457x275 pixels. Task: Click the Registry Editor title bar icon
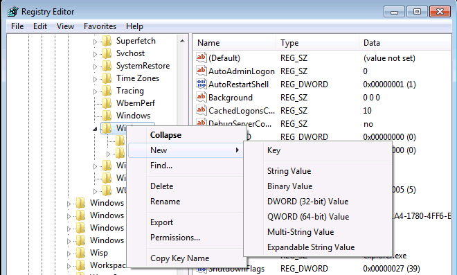coord(13,12)
